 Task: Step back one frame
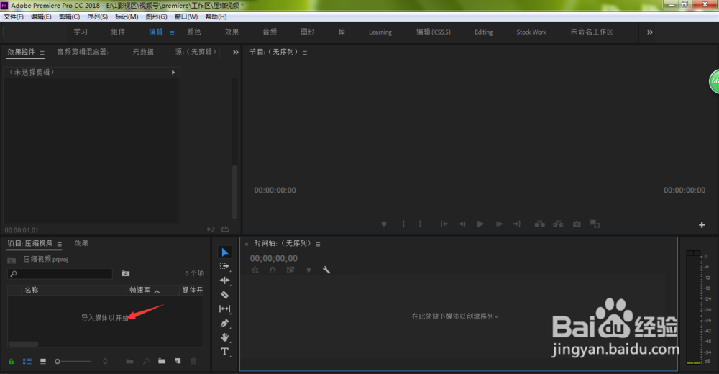[462, 224]
